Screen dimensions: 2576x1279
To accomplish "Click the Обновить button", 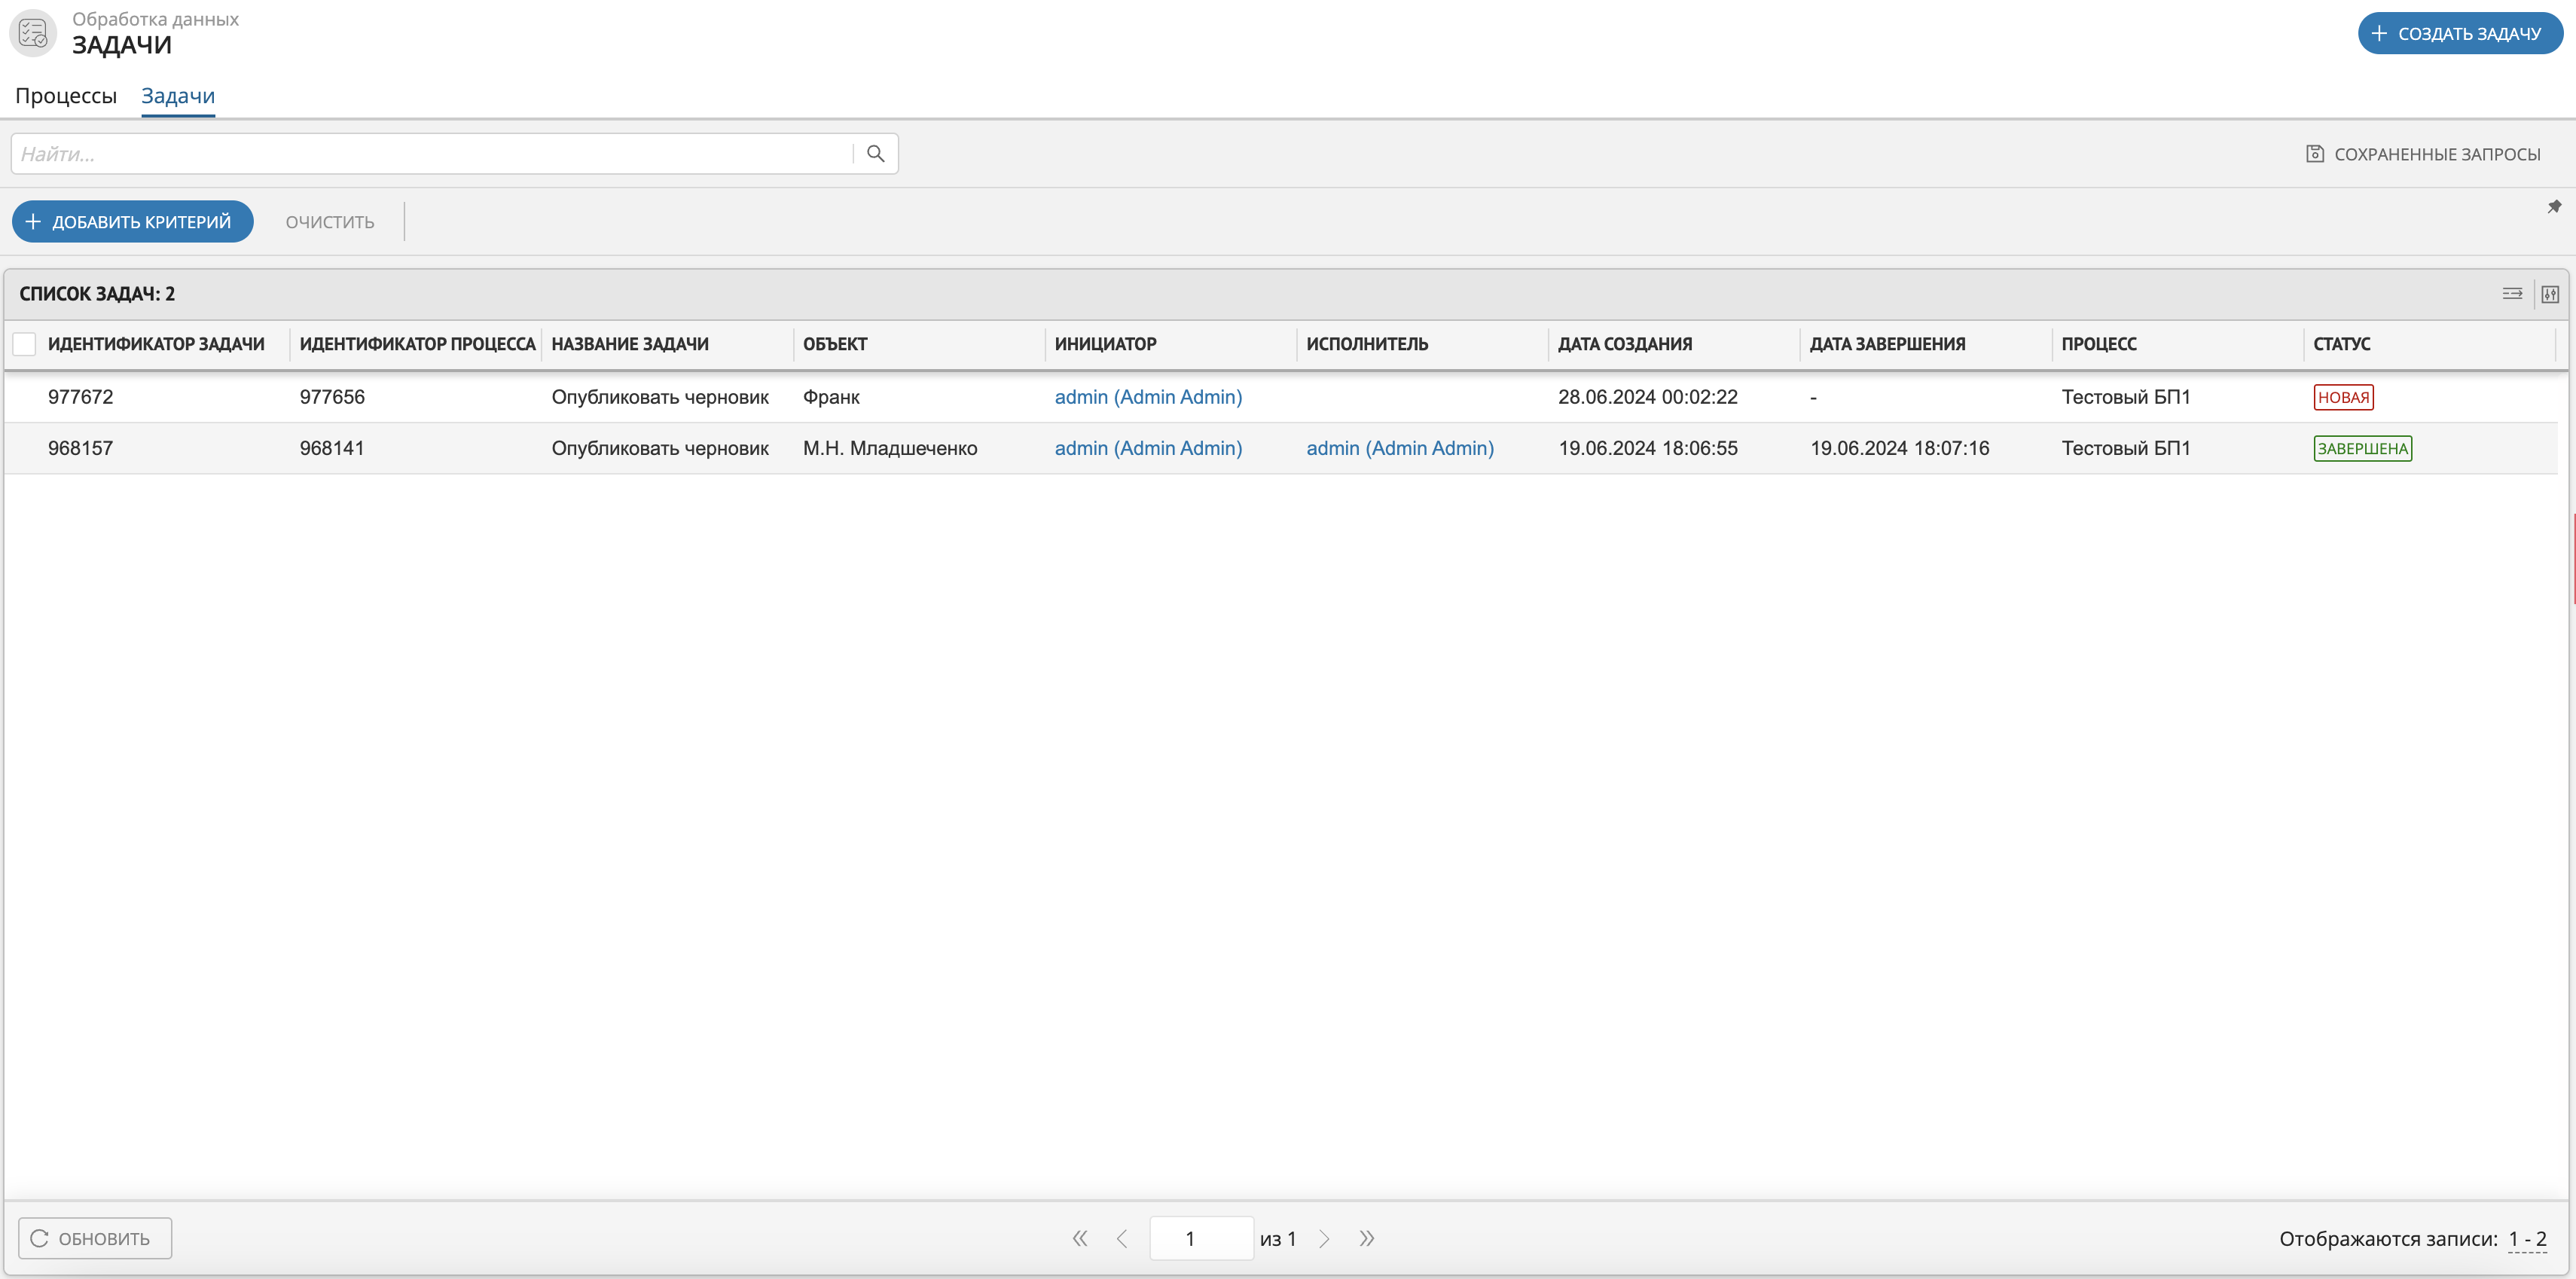I will pos(95,1239).
